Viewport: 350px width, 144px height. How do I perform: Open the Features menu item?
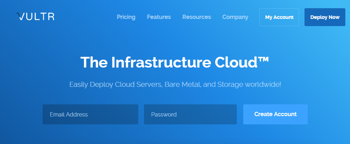[x=159, y=17]
